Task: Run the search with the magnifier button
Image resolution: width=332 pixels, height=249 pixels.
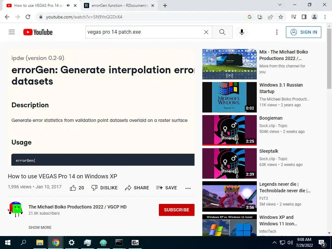Action: pyautogui.click(x=222, y=32)
